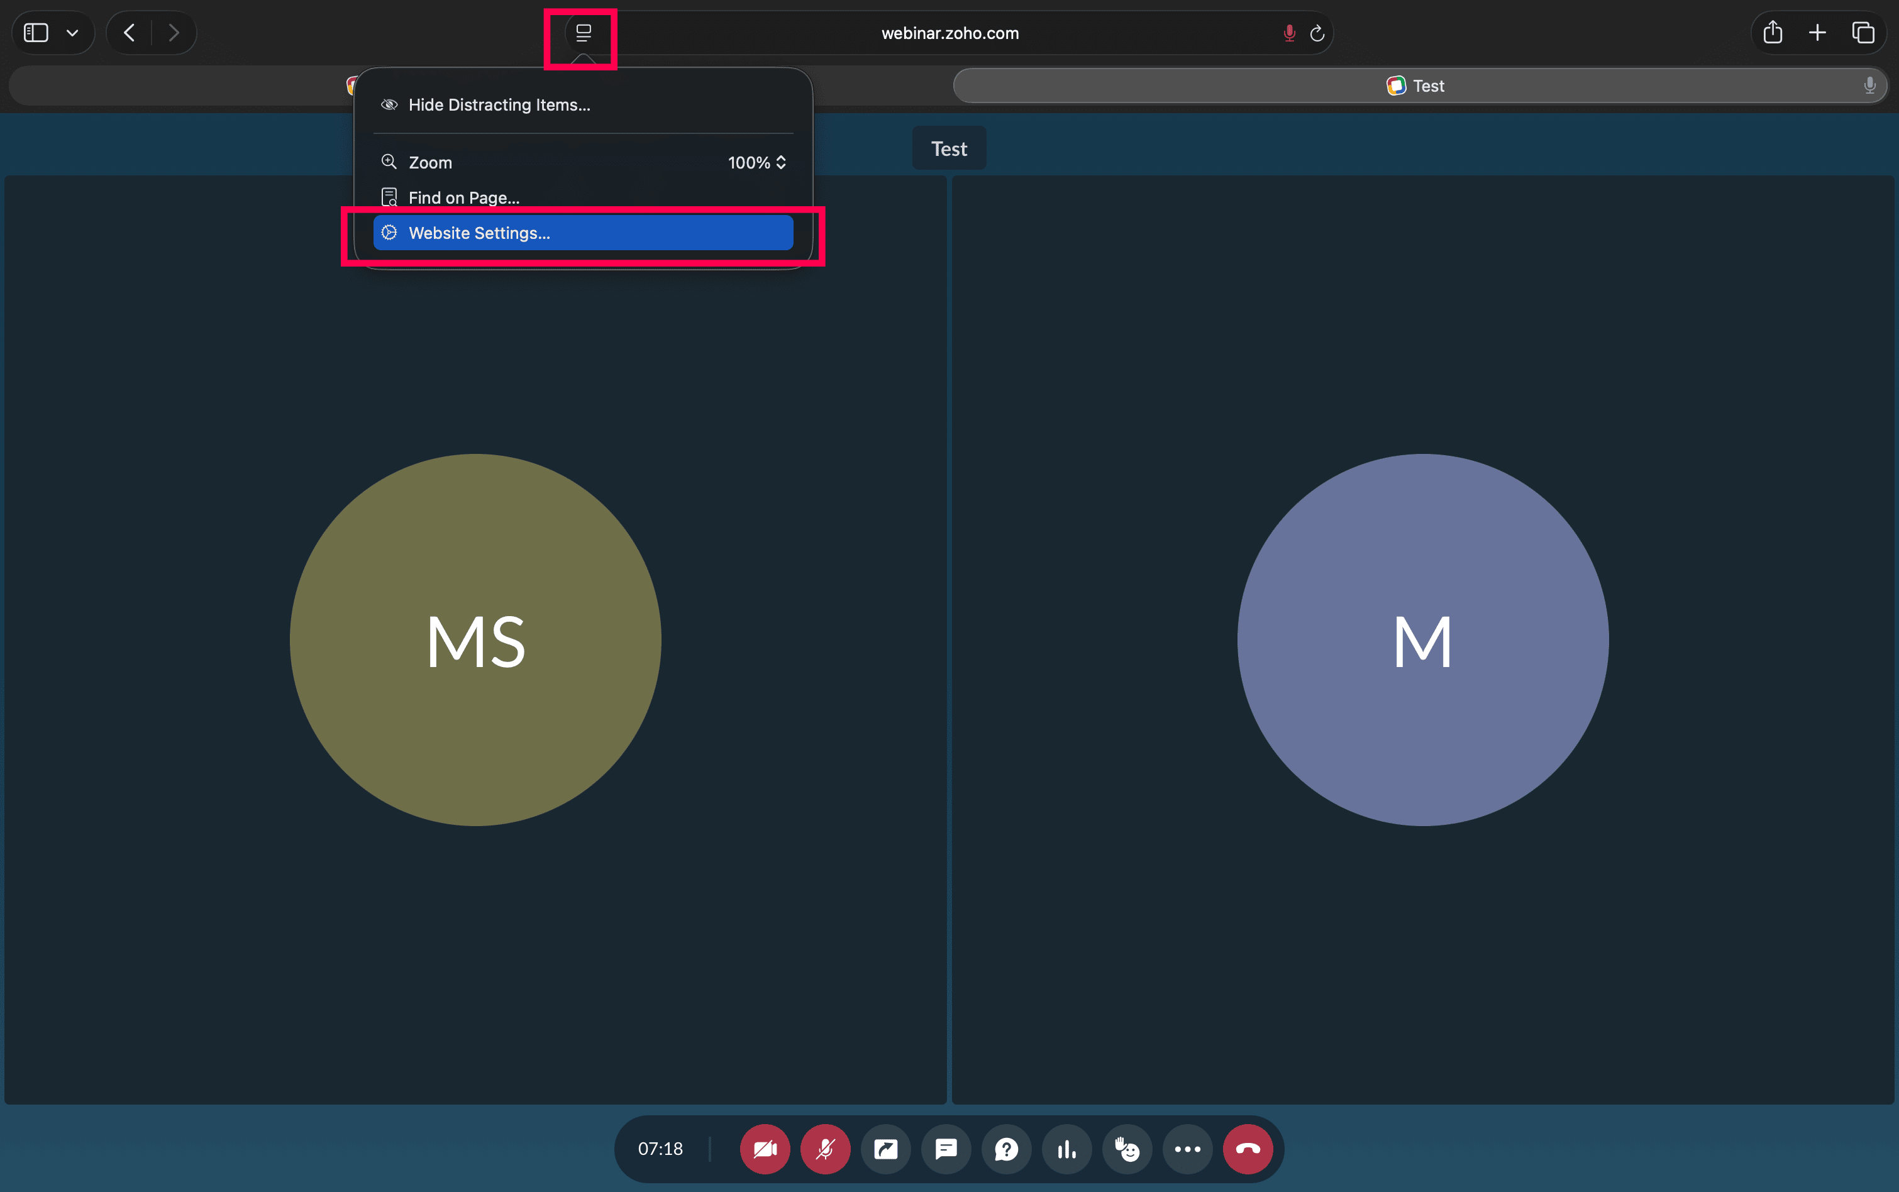The width and height of the screenshot is (1899, 1192).
Task: Open the sidebar tab group dropdown chevron
Action: coord(72,33)
